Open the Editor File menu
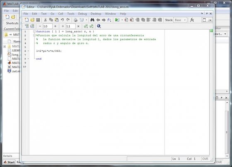 click(26, 14)
